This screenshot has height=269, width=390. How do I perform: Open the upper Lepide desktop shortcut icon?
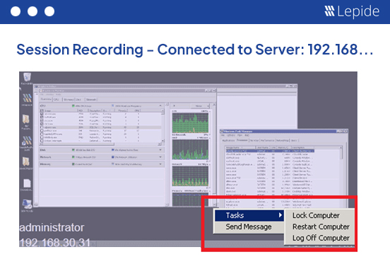click(x=27, y=98)
